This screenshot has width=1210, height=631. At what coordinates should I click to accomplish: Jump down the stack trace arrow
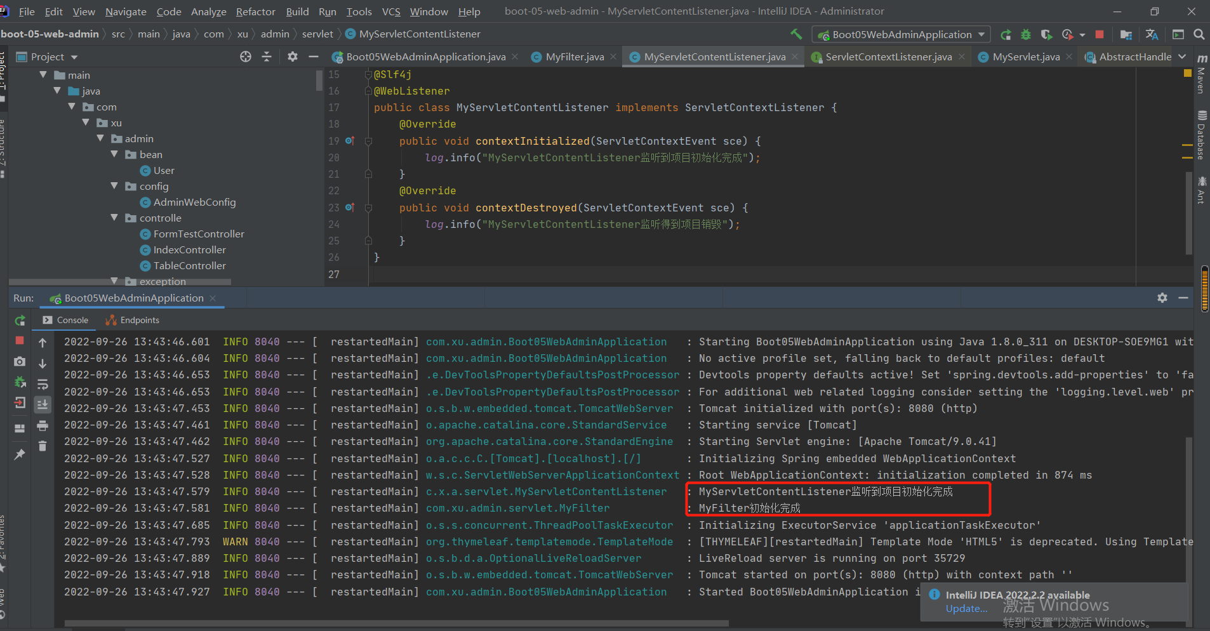[43, 363]
